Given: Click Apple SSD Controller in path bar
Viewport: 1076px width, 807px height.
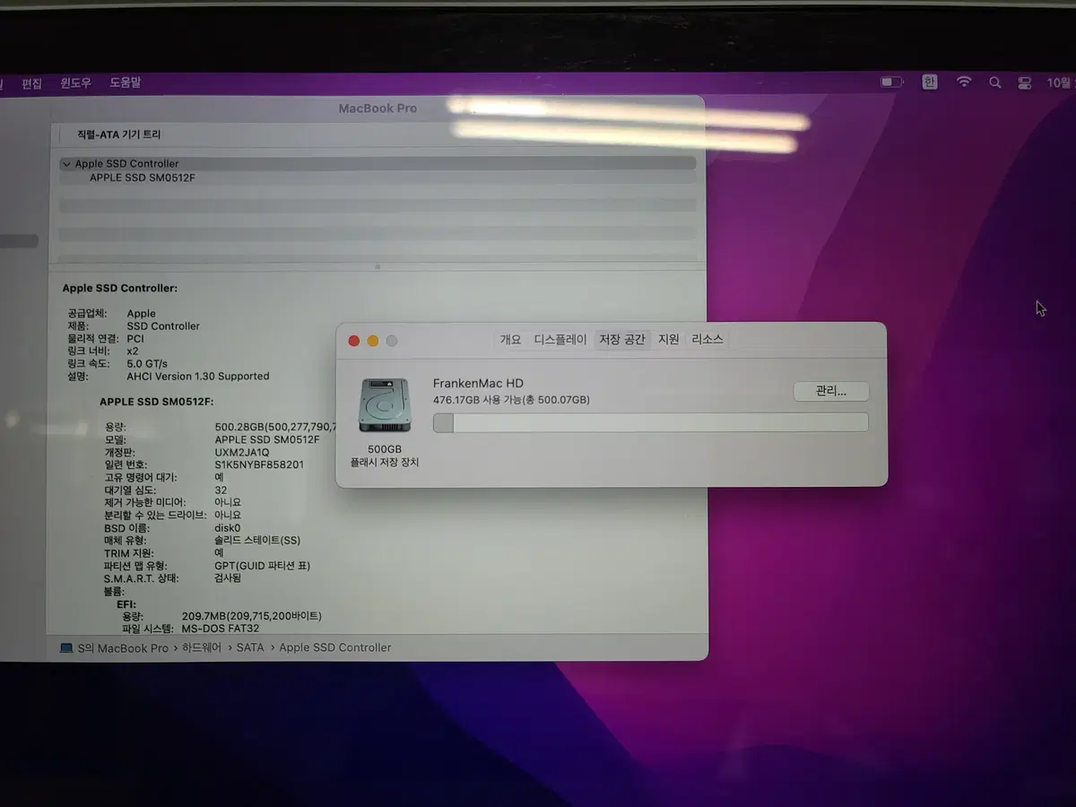Looking at the screenshot, I should 335,647.
